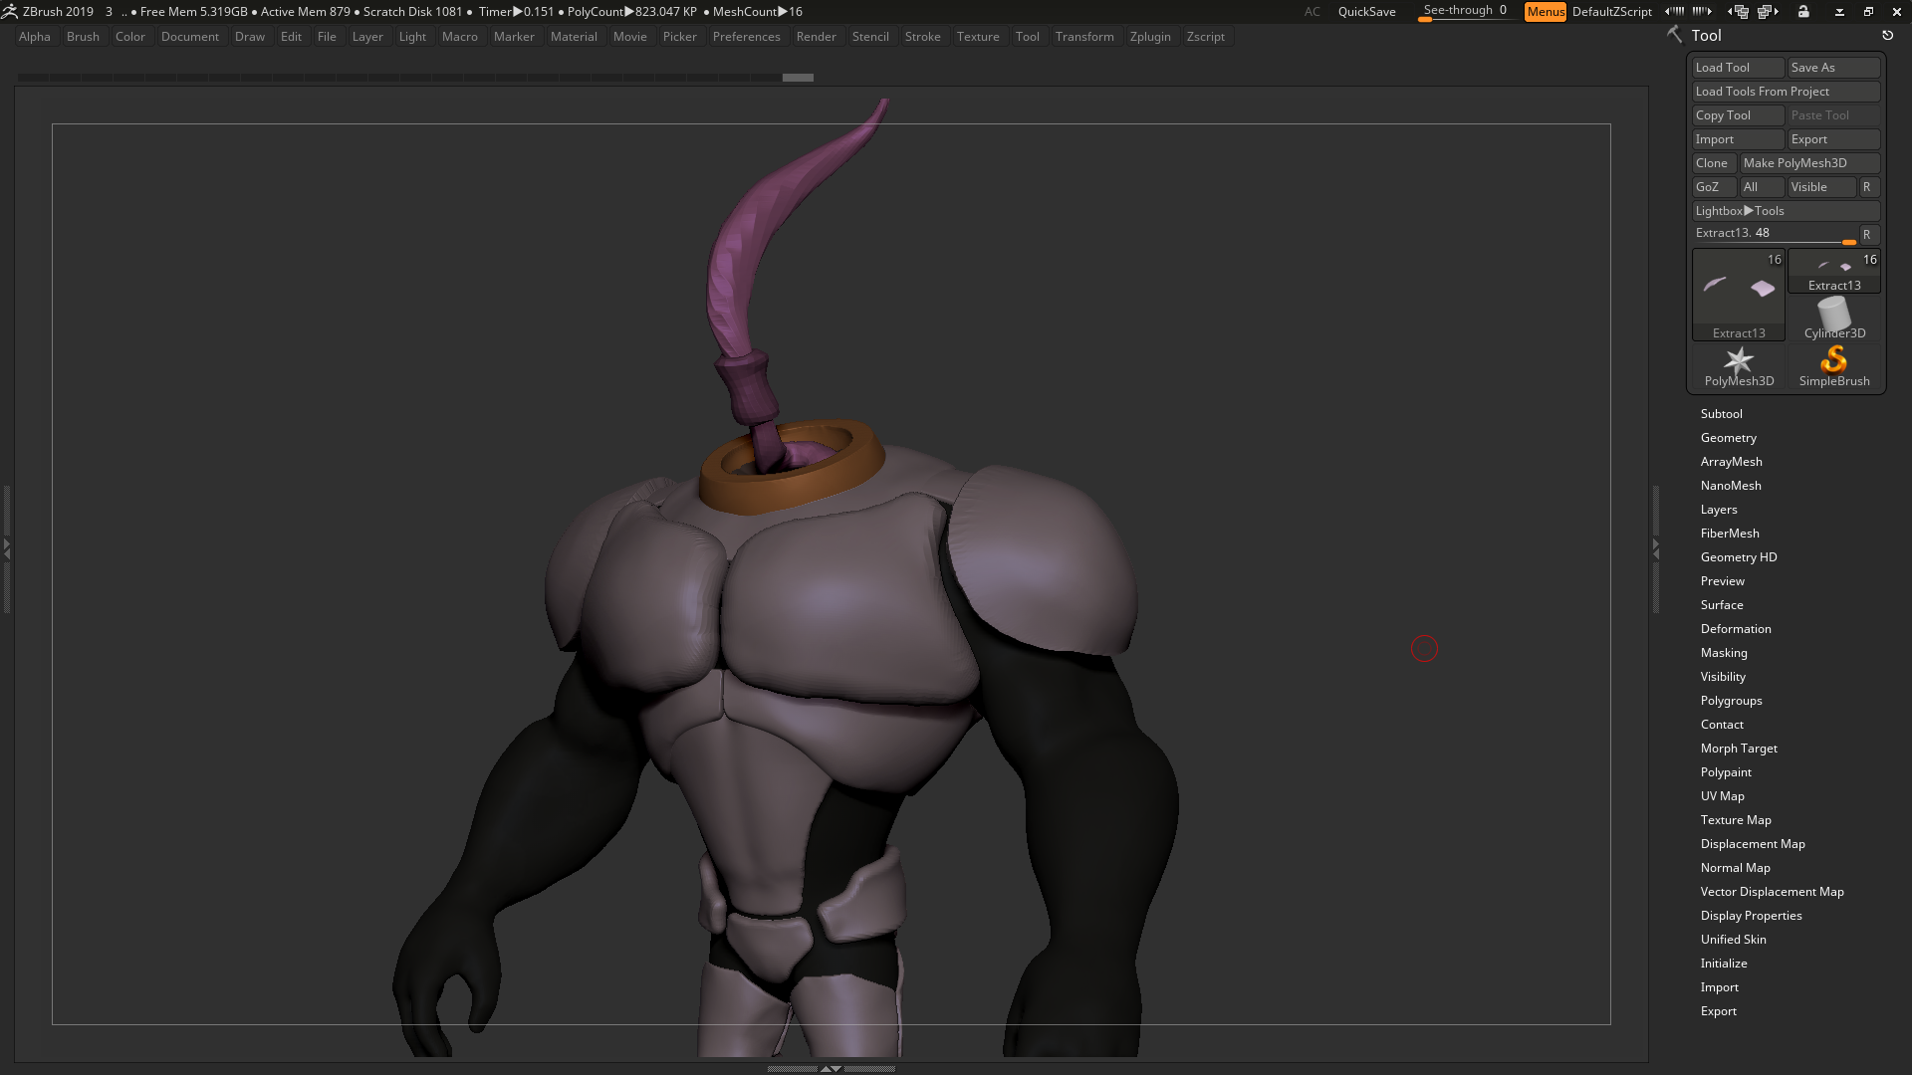This screenshot has width=1912, height=1075.
Task: Expand the Subtool panel
Action: pos(1722,413)
